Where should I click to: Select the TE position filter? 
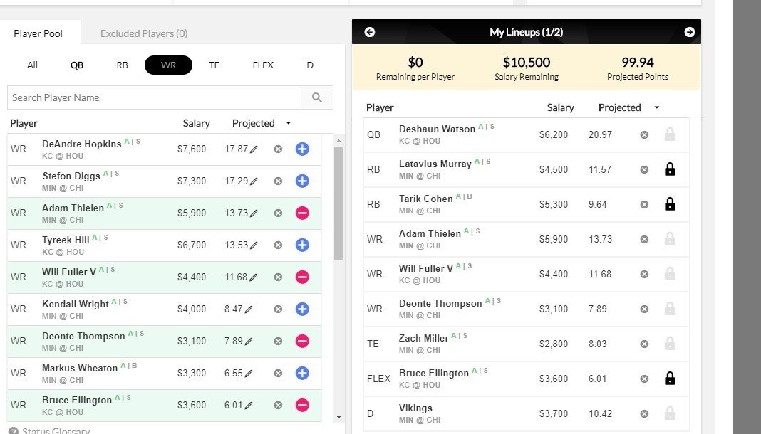point(214,65)
